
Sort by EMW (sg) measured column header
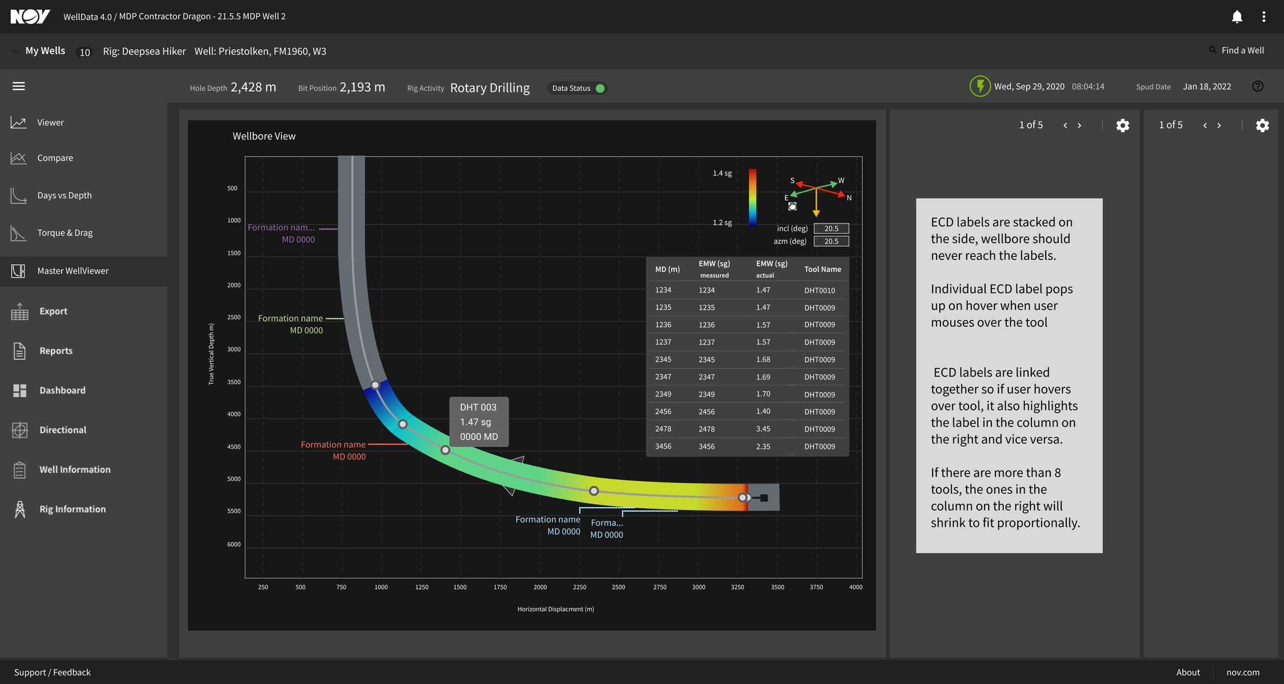click(x=714, y=269)
